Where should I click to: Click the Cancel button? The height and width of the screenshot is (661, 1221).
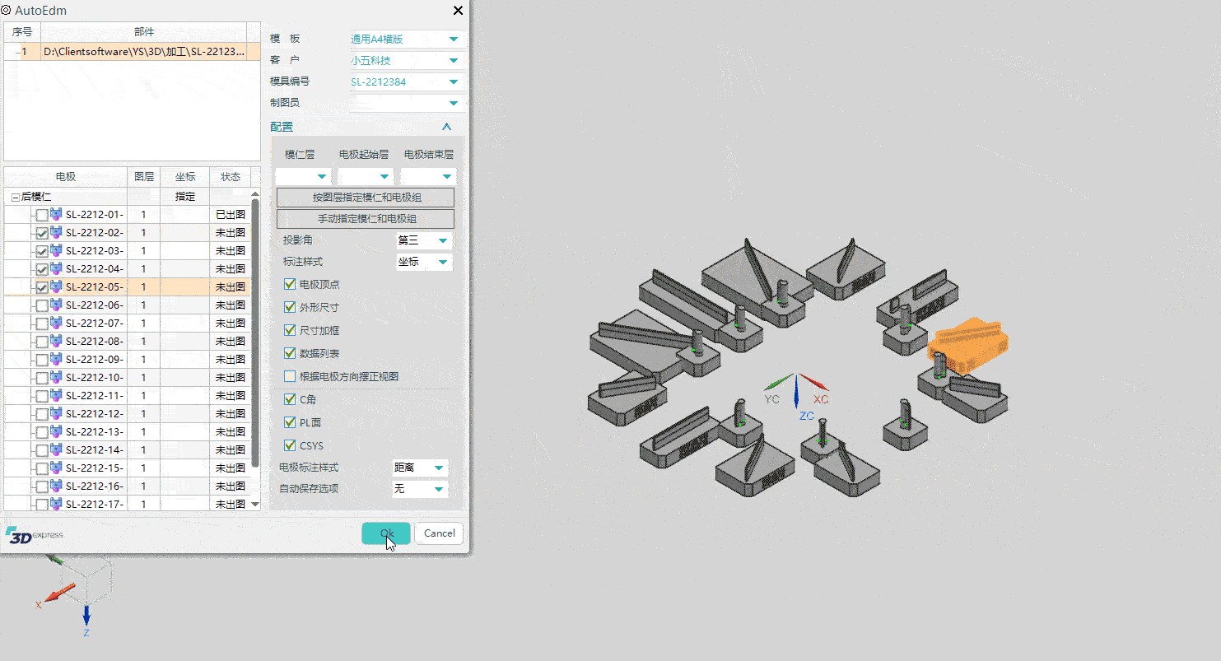click(439, 533)
